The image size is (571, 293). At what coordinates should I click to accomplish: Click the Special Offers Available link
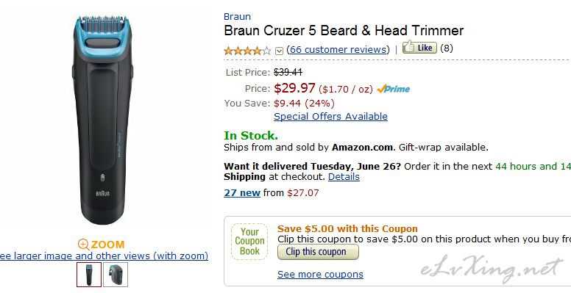[330, 116]
